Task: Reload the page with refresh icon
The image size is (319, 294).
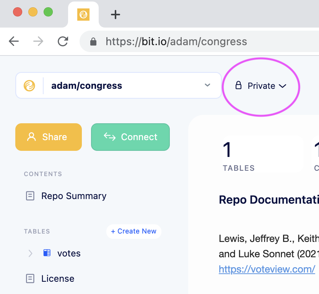Action: [x=63, y=41]
